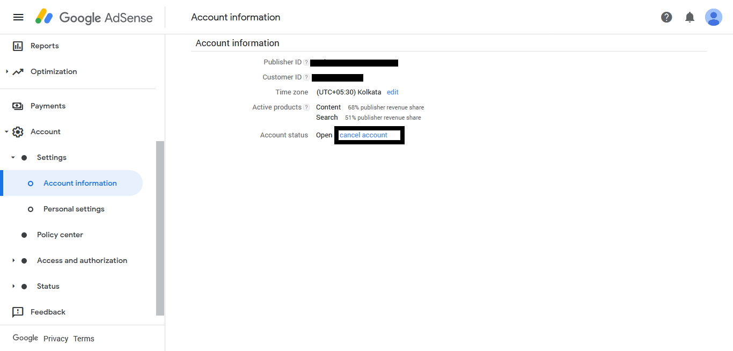Image resolution: width=733 pixels, height=351 pixels.
Task: Click the Google AdSense logo
Action: point(94,17)
